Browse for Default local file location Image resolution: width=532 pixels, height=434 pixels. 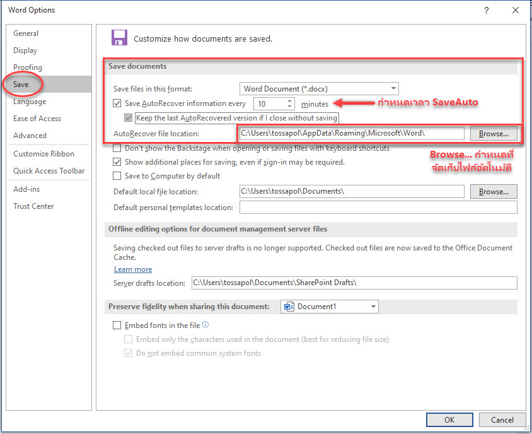[x=494, y=192]
